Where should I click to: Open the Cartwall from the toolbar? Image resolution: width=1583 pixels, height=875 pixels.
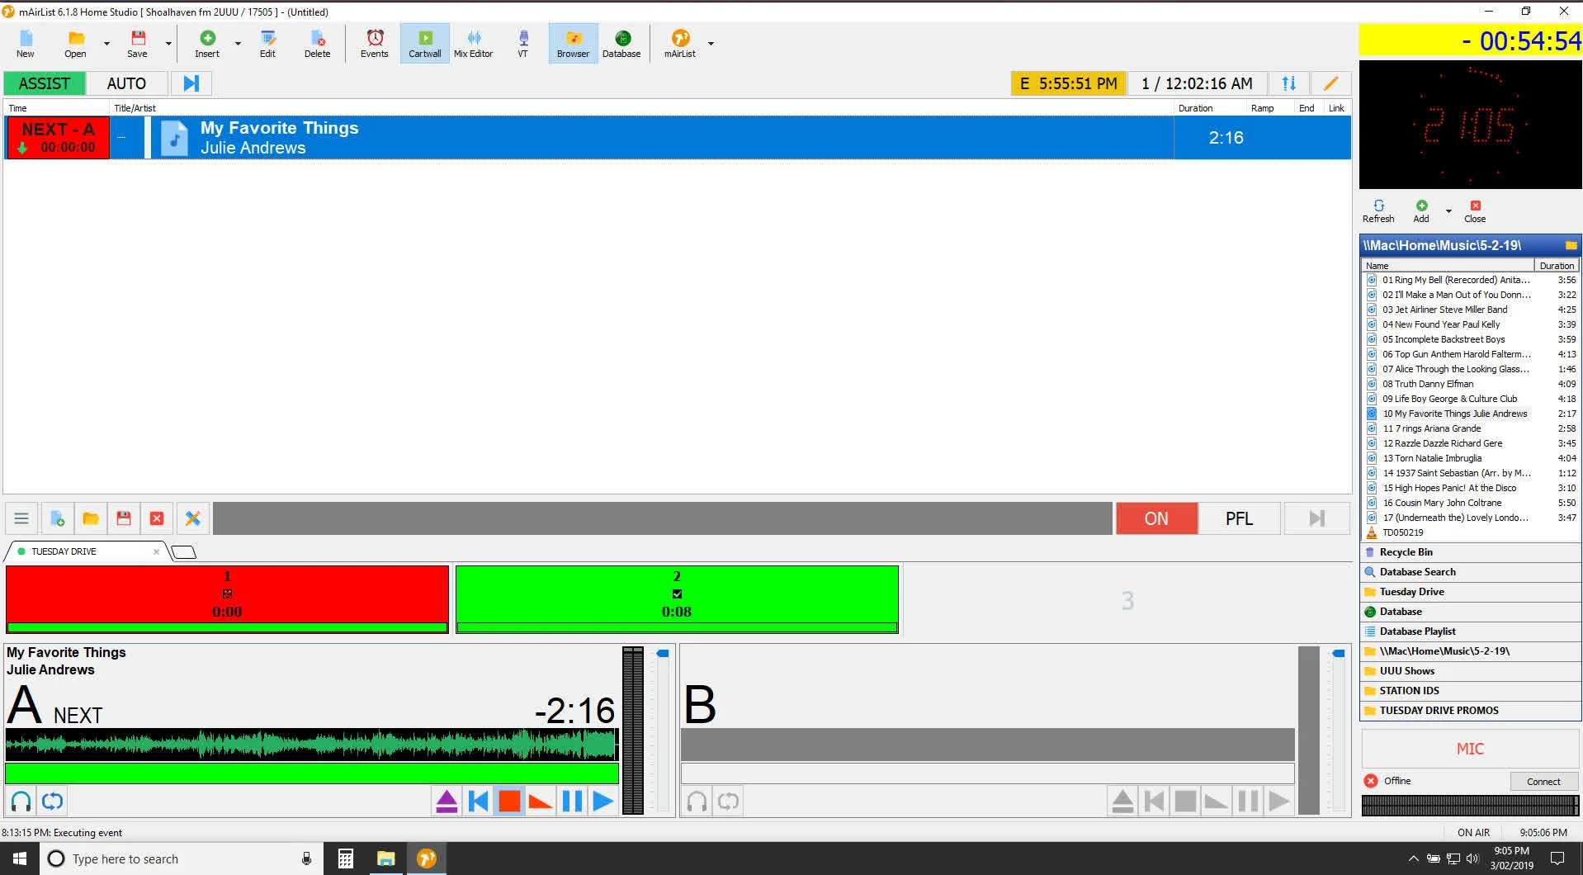pos(424,43)
